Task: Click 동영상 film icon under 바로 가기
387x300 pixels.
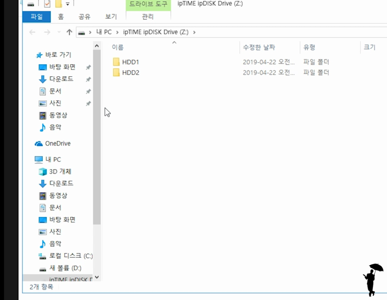Action: 43,115
